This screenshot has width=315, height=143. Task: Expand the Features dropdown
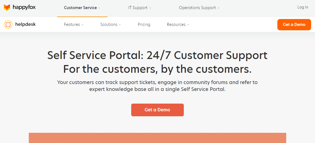click(x=74, y=25)
